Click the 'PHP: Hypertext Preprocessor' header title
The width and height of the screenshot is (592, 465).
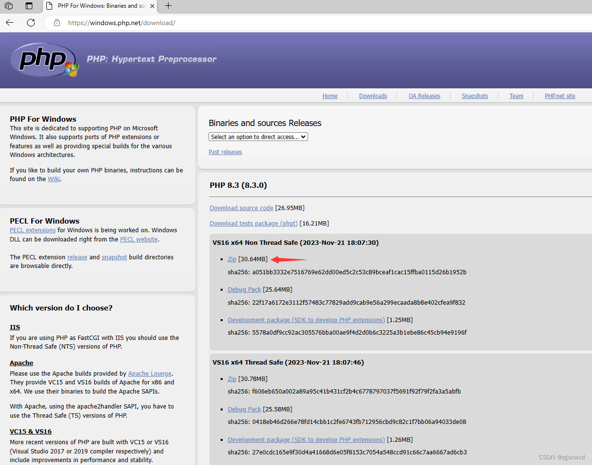coord(152,59)
